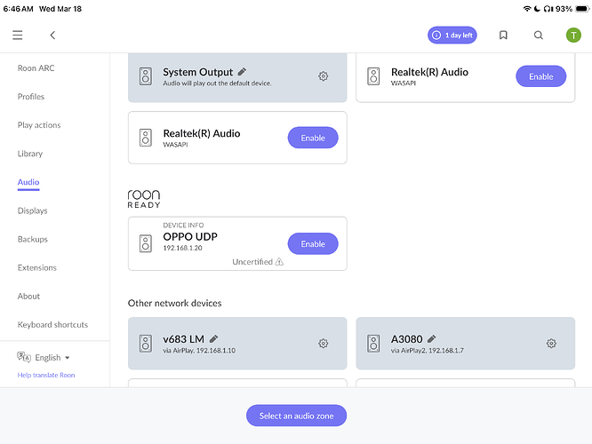Click the v683 LM device name
592x444 pixels.
[x=184, y=338]
